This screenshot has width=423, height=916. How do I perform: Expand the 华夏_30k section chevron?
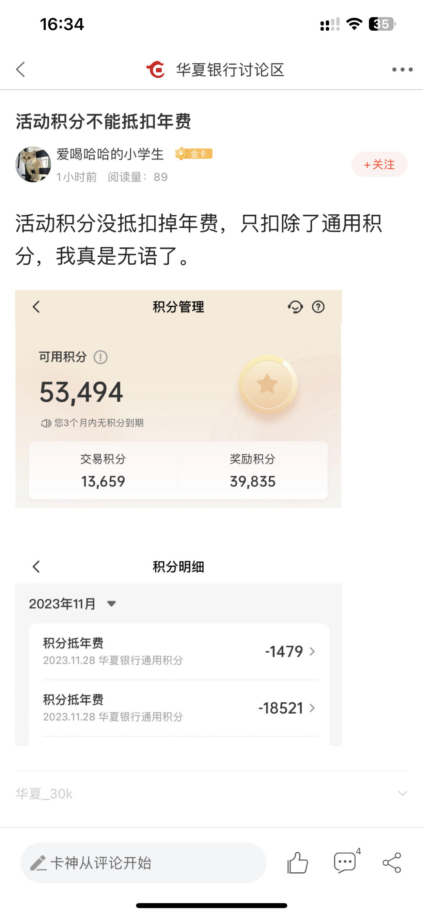coord(402,793)
